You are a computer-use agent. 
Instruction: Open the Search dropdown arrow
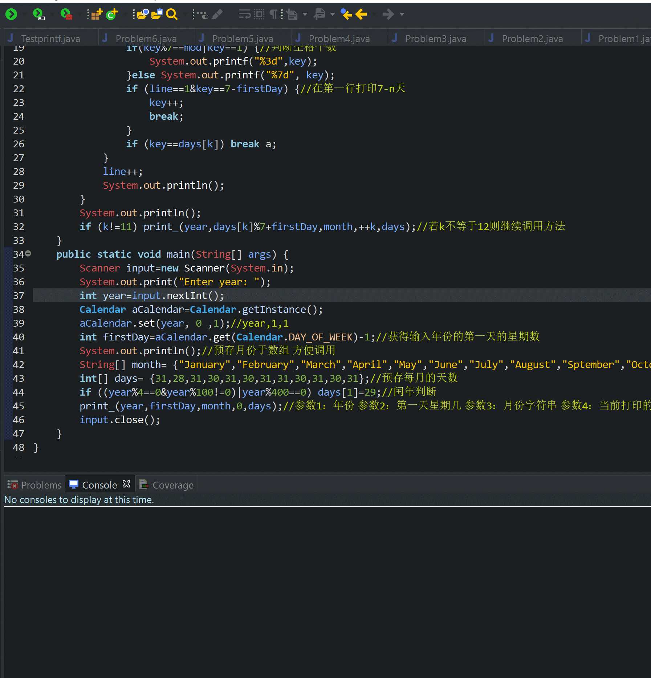[x=185, y=14]
